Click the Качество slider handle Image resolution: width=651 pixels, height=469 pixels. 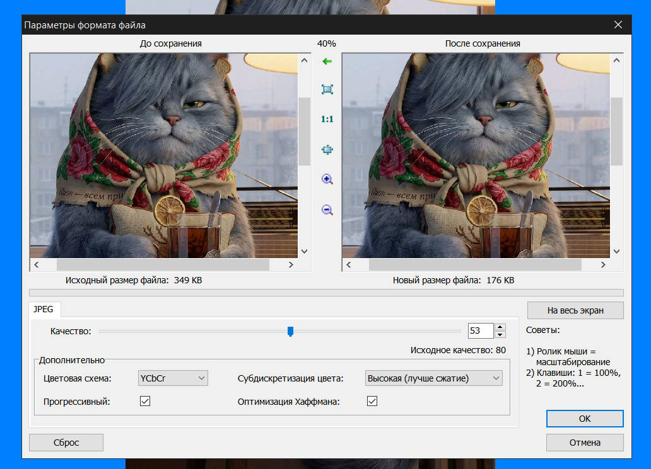point(290,332)
